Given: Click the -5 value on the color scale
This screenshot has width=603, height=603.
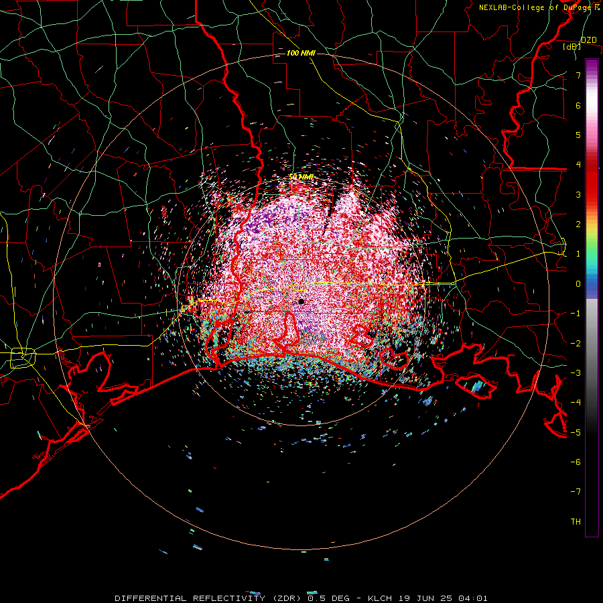Looking at the screenshot, I should tap(576, 433).
